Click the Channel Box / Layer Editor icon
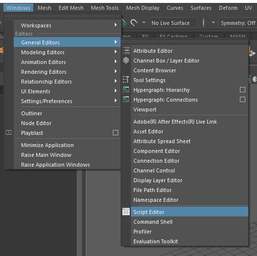Screen dimensions: 257x256 coord(126,60)
